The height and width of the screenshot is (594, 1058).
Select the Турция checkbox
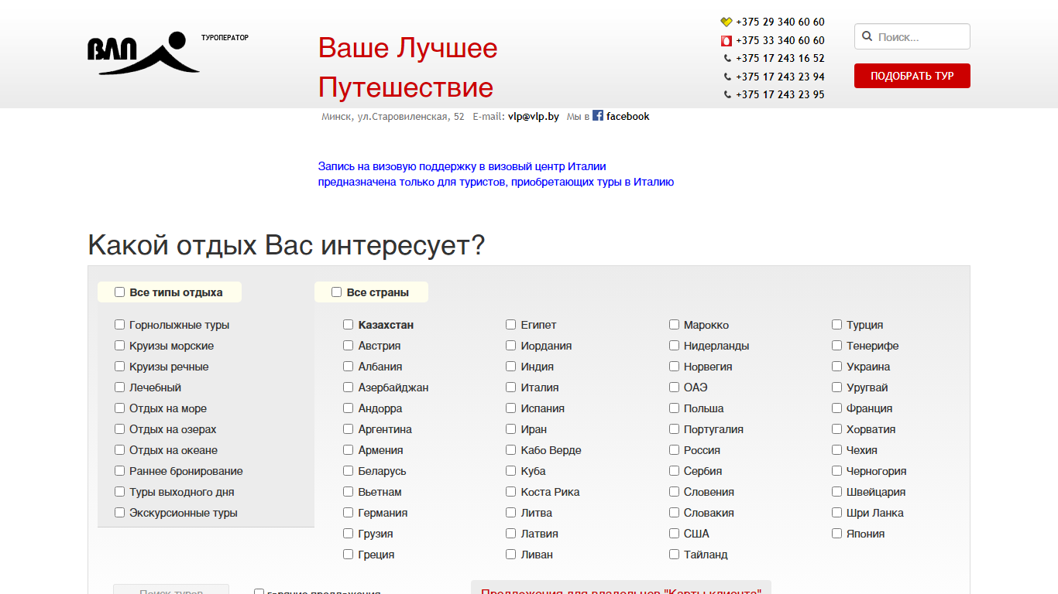tap(837, 325)
